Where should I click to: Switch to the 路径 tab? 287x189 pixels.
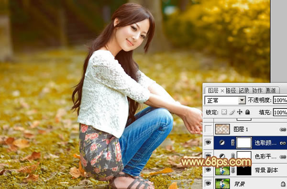click(x=231, y=90)
